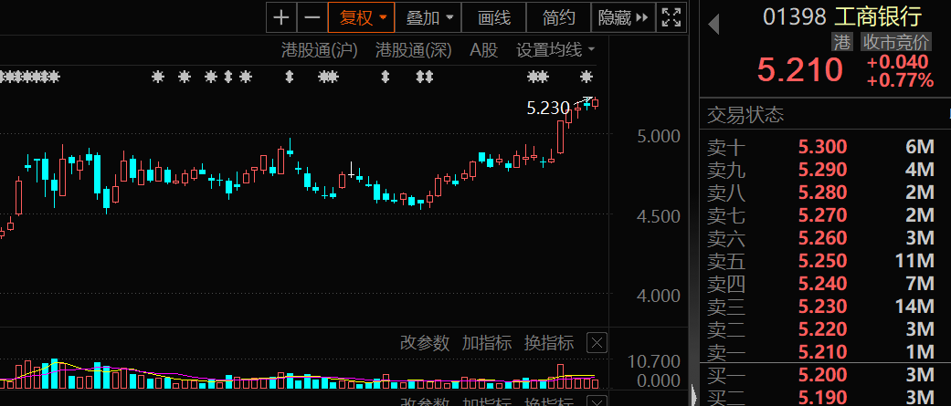This screenshot has height=406, width=951.
Task: Select the 画线 drawing tool tab
Action: 494,16
